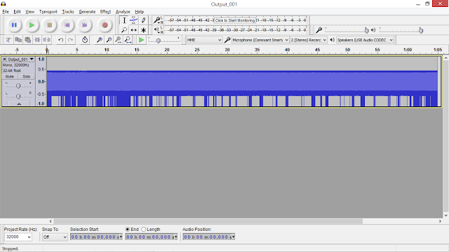Open the Transport menu

[x=48, y=12]
